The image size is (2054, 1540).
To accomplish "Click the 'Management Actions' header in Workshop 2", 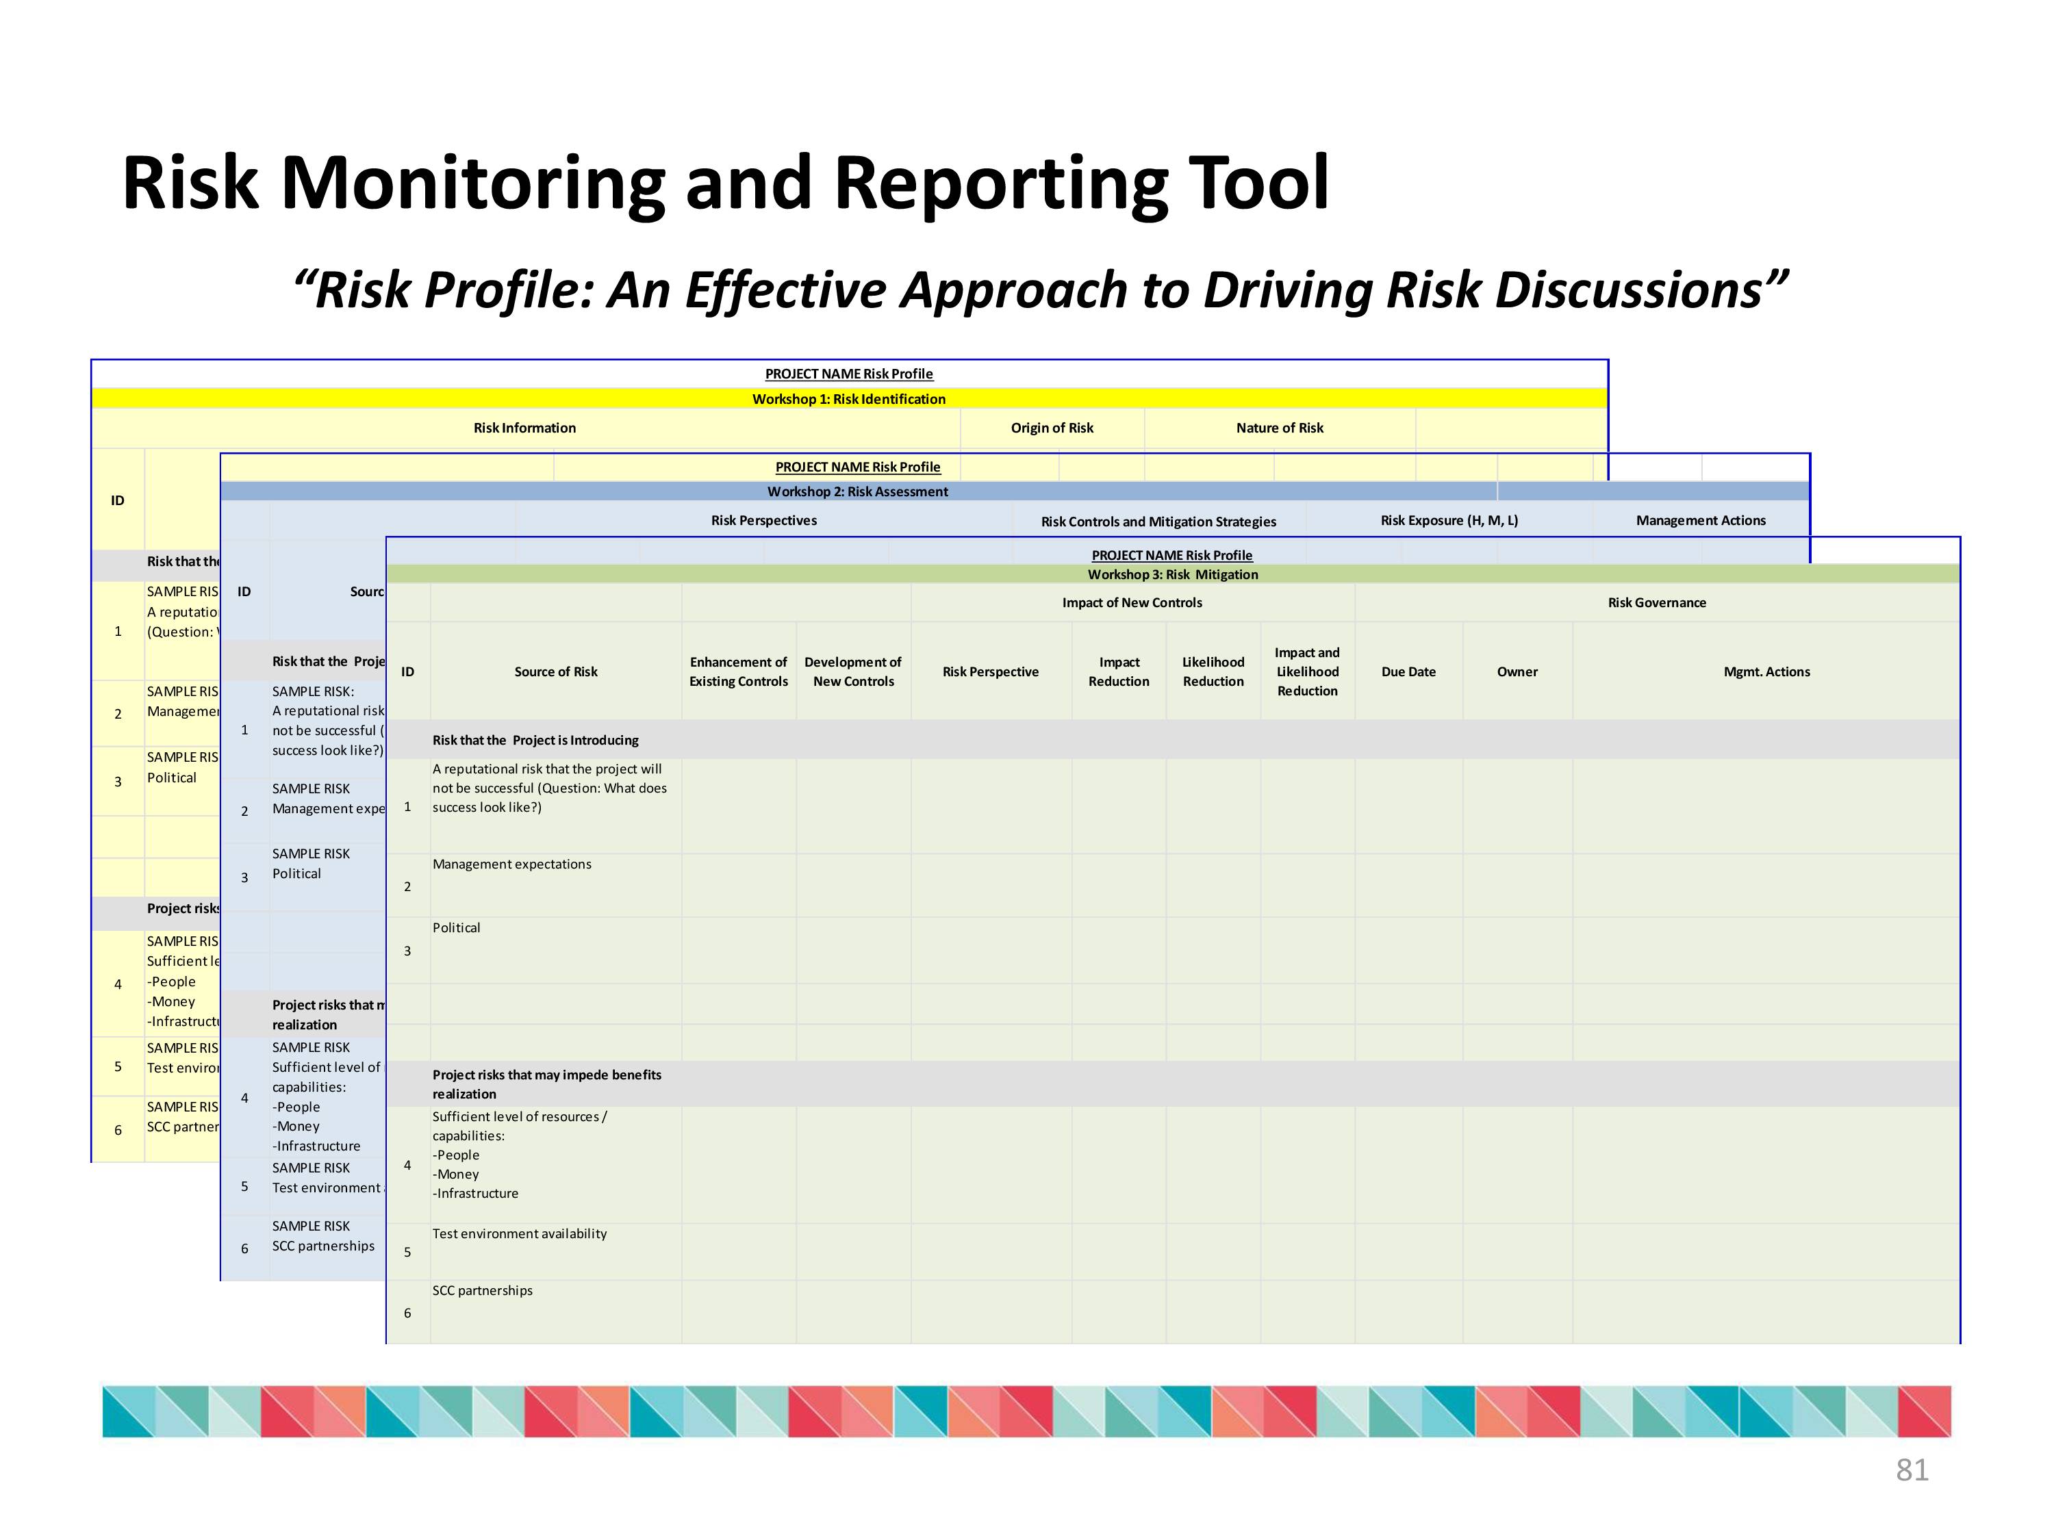I will [x=1701, y=521].
